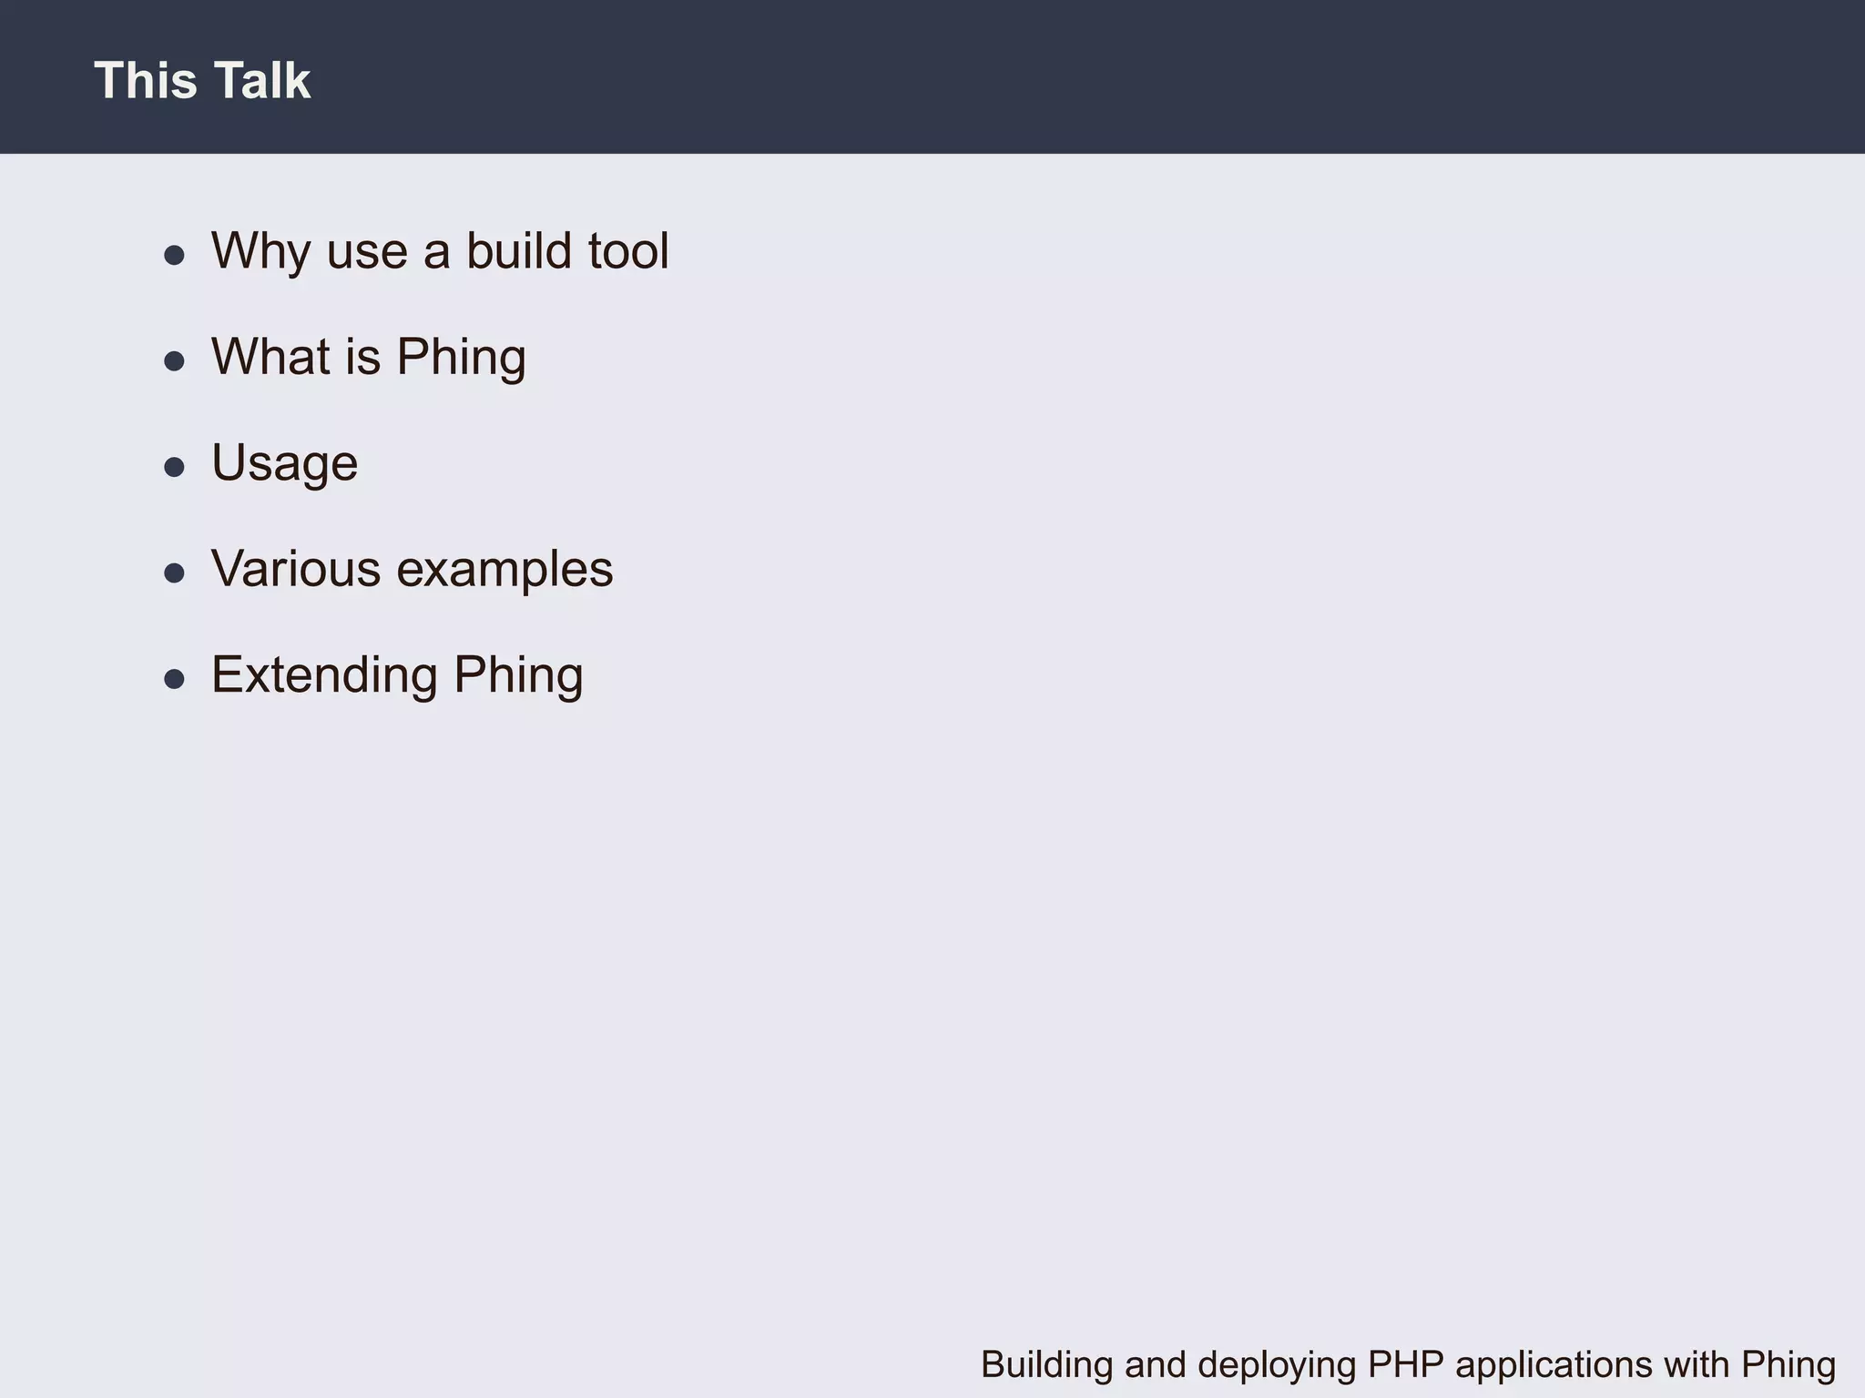Click the word "tool" in first bullet
1865x1398 pixels.
628,250
